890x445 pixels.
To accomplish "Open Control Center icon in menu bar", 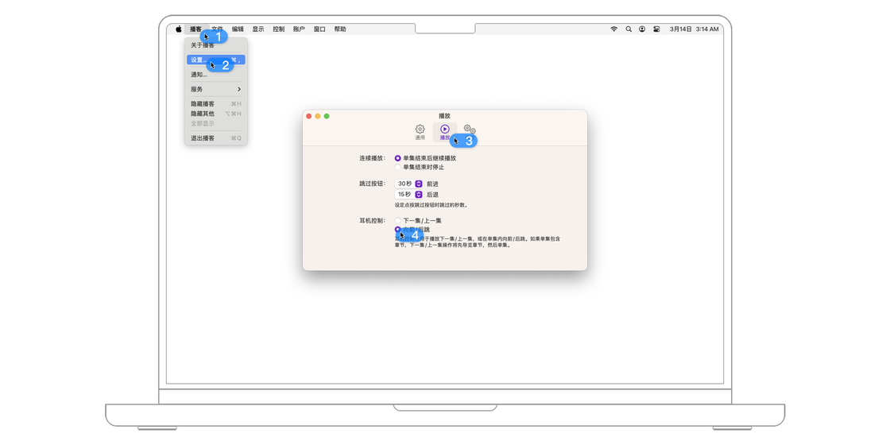I will pos(656,29).
